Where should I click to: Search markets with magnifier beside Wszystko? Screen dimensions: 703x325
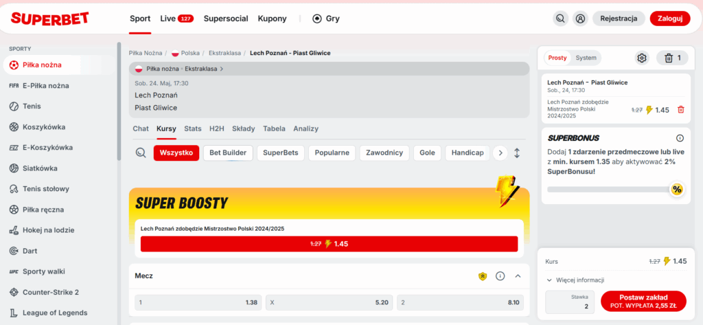141,153
